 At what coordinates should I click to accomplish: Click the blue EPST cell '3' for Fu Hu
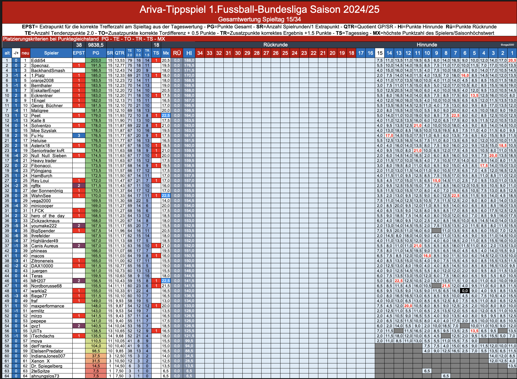pos(79,136)
